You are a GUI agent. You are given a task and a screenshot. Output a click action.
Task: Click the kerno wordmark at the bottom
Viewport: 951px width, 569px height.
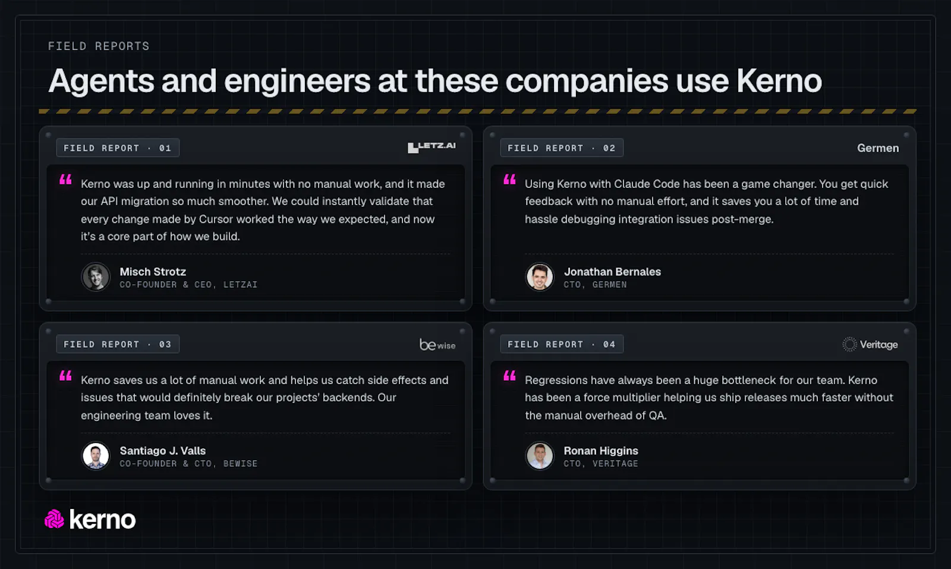pyautogui.click(x=102, y=520)
